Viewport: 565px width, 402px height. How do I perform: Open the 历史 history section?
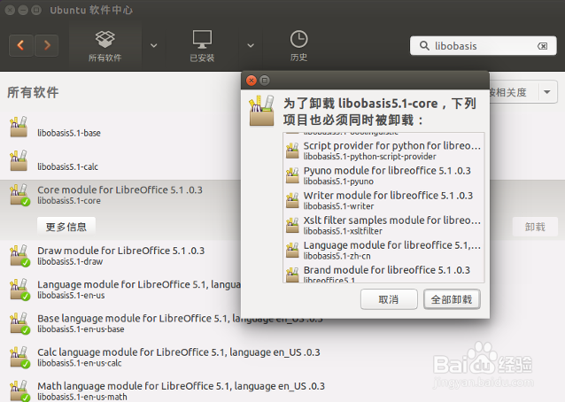click(x=298, y=46)
